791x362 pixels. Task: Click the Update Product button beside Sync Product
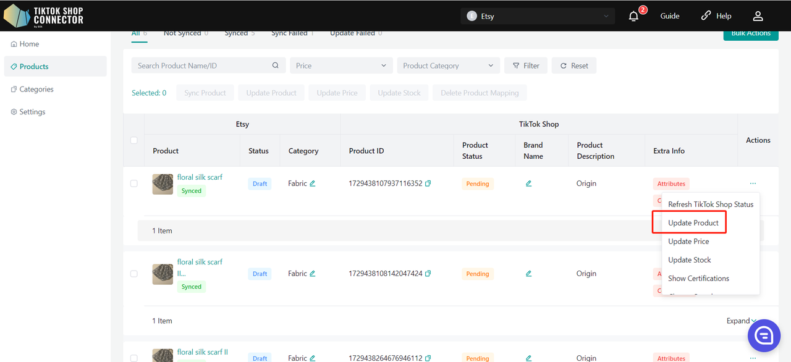[x=271, y=93]
